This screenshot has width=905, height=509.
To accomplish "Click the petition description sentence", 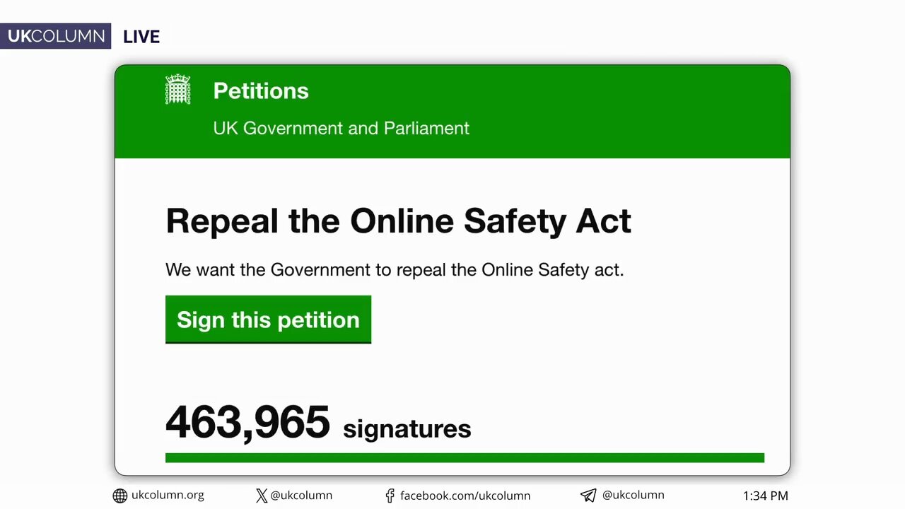I will pos(395,269).
